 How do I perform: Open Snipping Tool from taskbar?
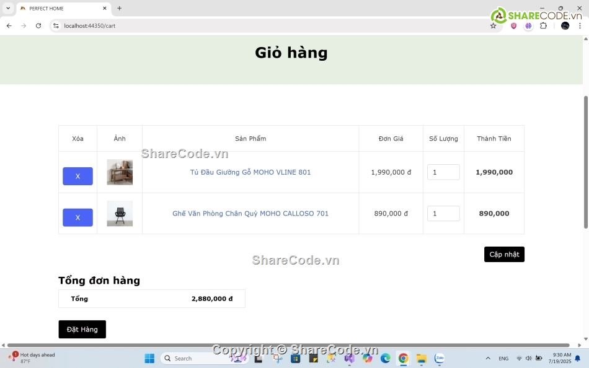(x=278, y=359)
